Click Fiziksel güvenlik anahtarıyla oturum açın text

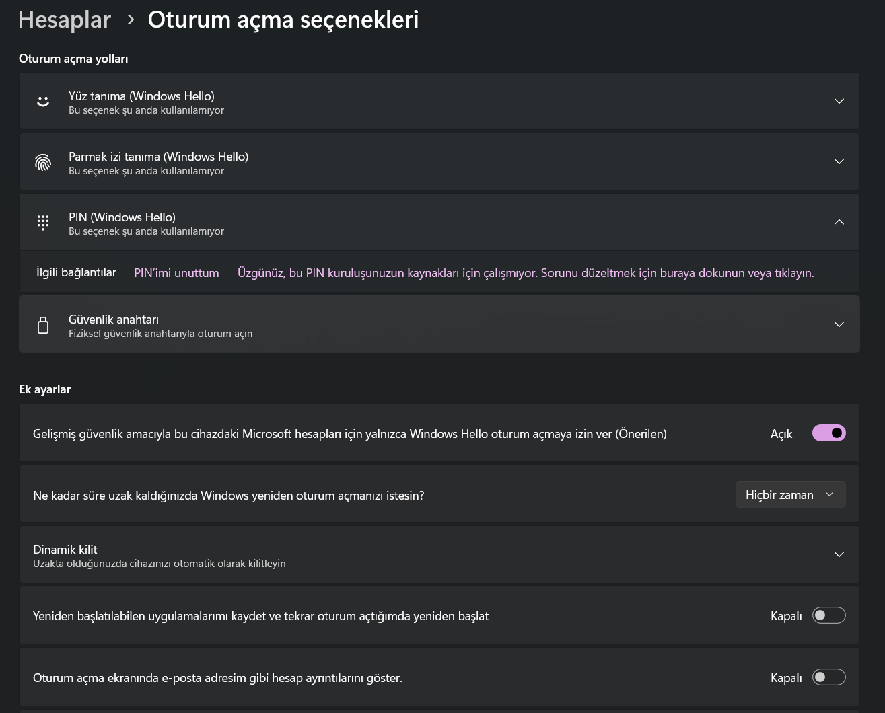160,334
